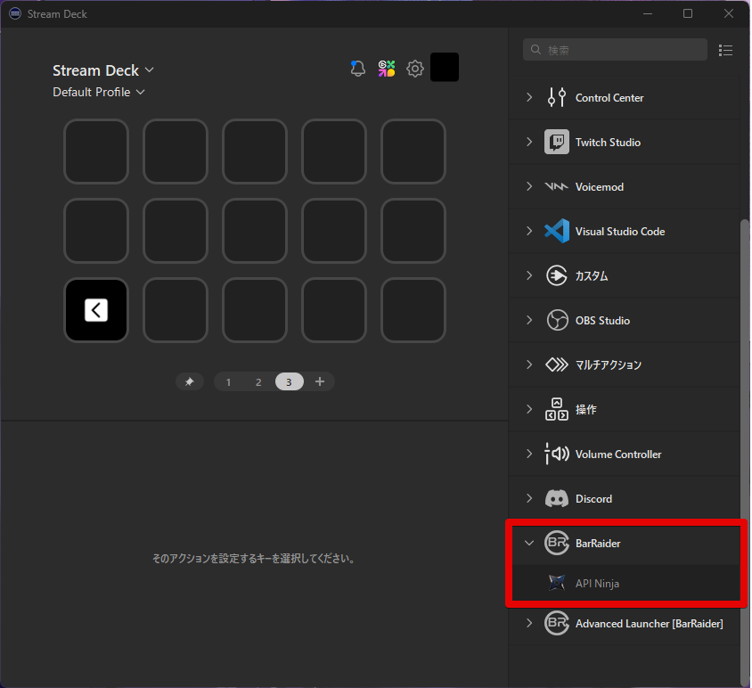Click the Control Center sliders icon

pos(556,97)
